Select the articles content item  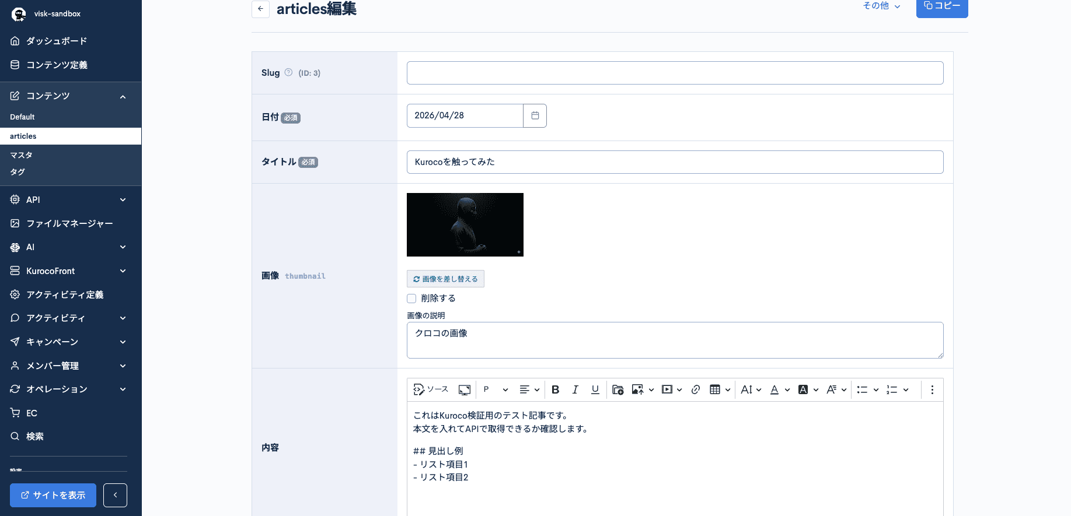click(x=71, y=136)
